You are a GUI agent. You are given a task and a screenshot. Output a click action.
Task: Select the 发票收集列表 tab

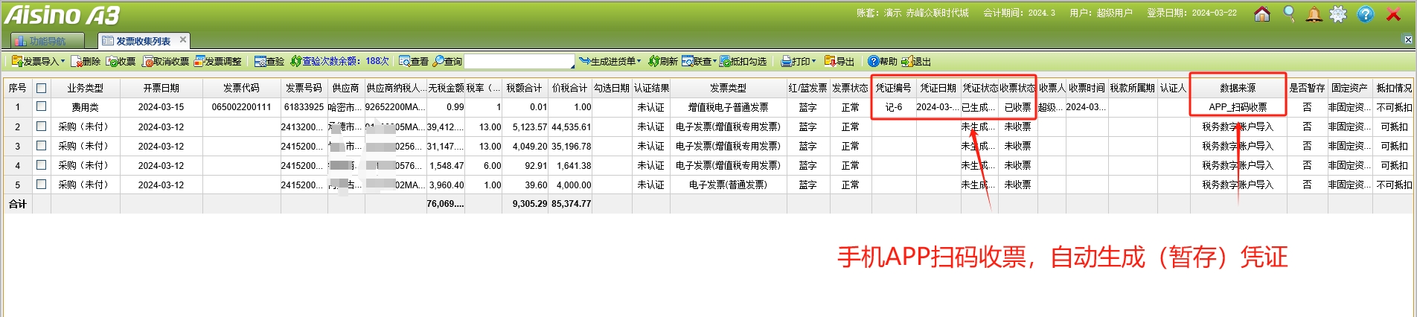tap(143, 41)
